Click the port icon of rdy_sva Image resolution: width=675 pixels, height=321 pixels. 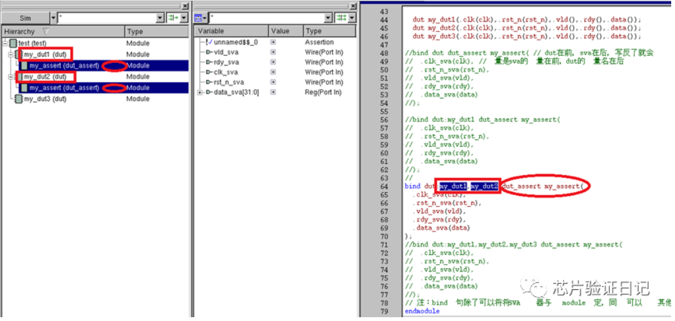tap(209, 62)
